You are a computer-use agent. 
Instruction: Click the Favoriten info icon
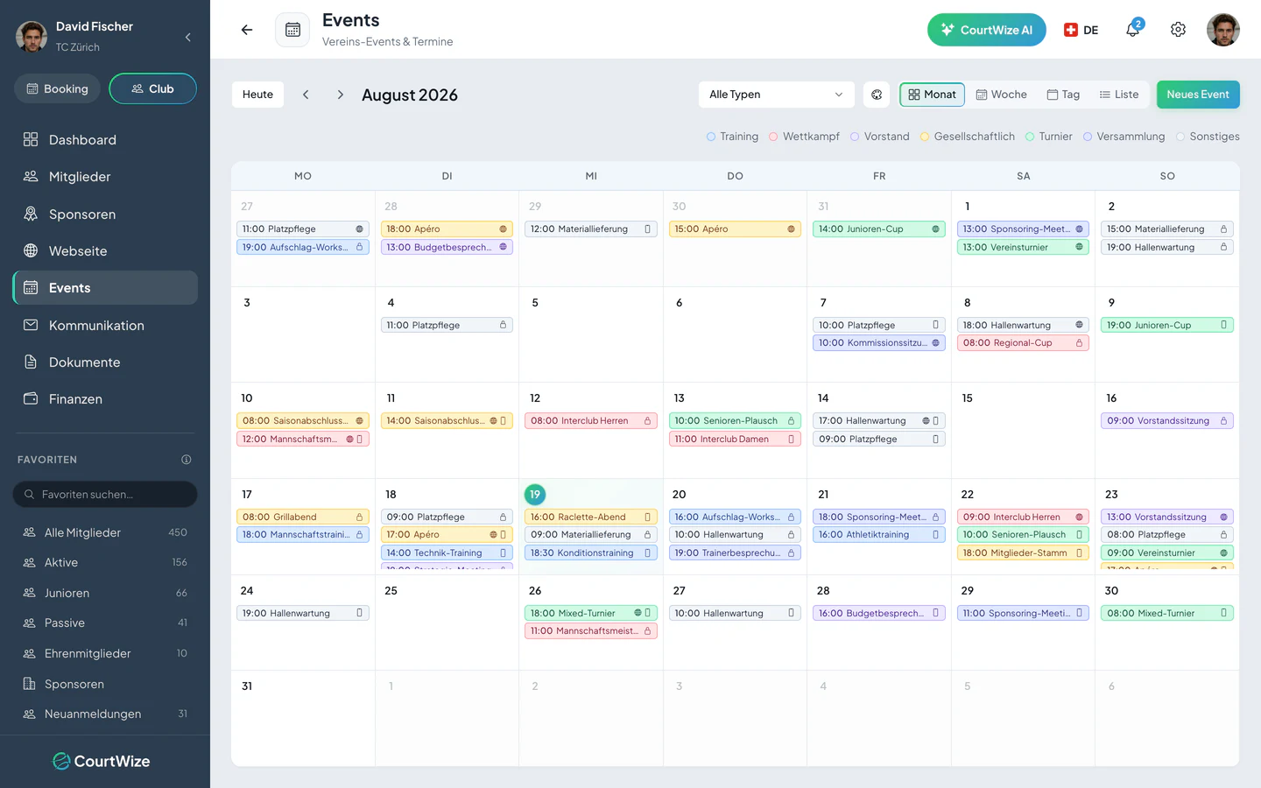point(187,460)
